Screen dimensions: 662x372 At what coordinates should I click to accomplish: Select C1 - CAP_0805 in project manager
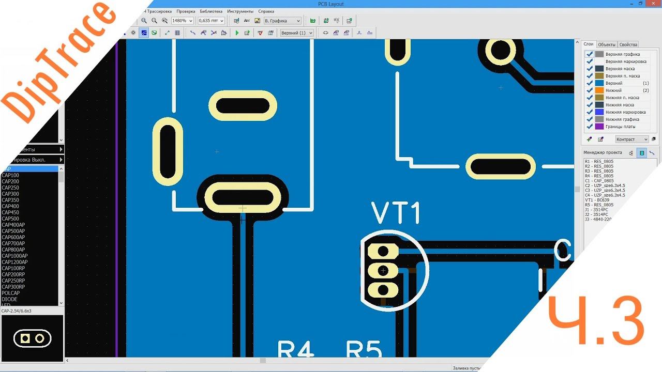tap(599, 180)
